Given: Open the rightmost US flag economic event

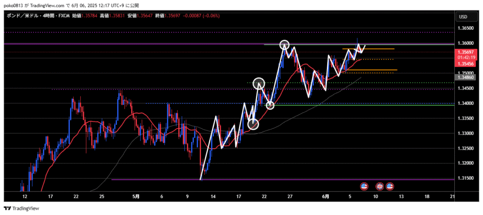Looking at the screenshot, I should (x=390, y=186).
